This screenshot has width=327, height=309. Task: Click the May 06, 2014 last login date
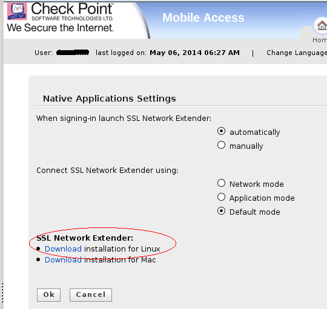coord(194,53)
